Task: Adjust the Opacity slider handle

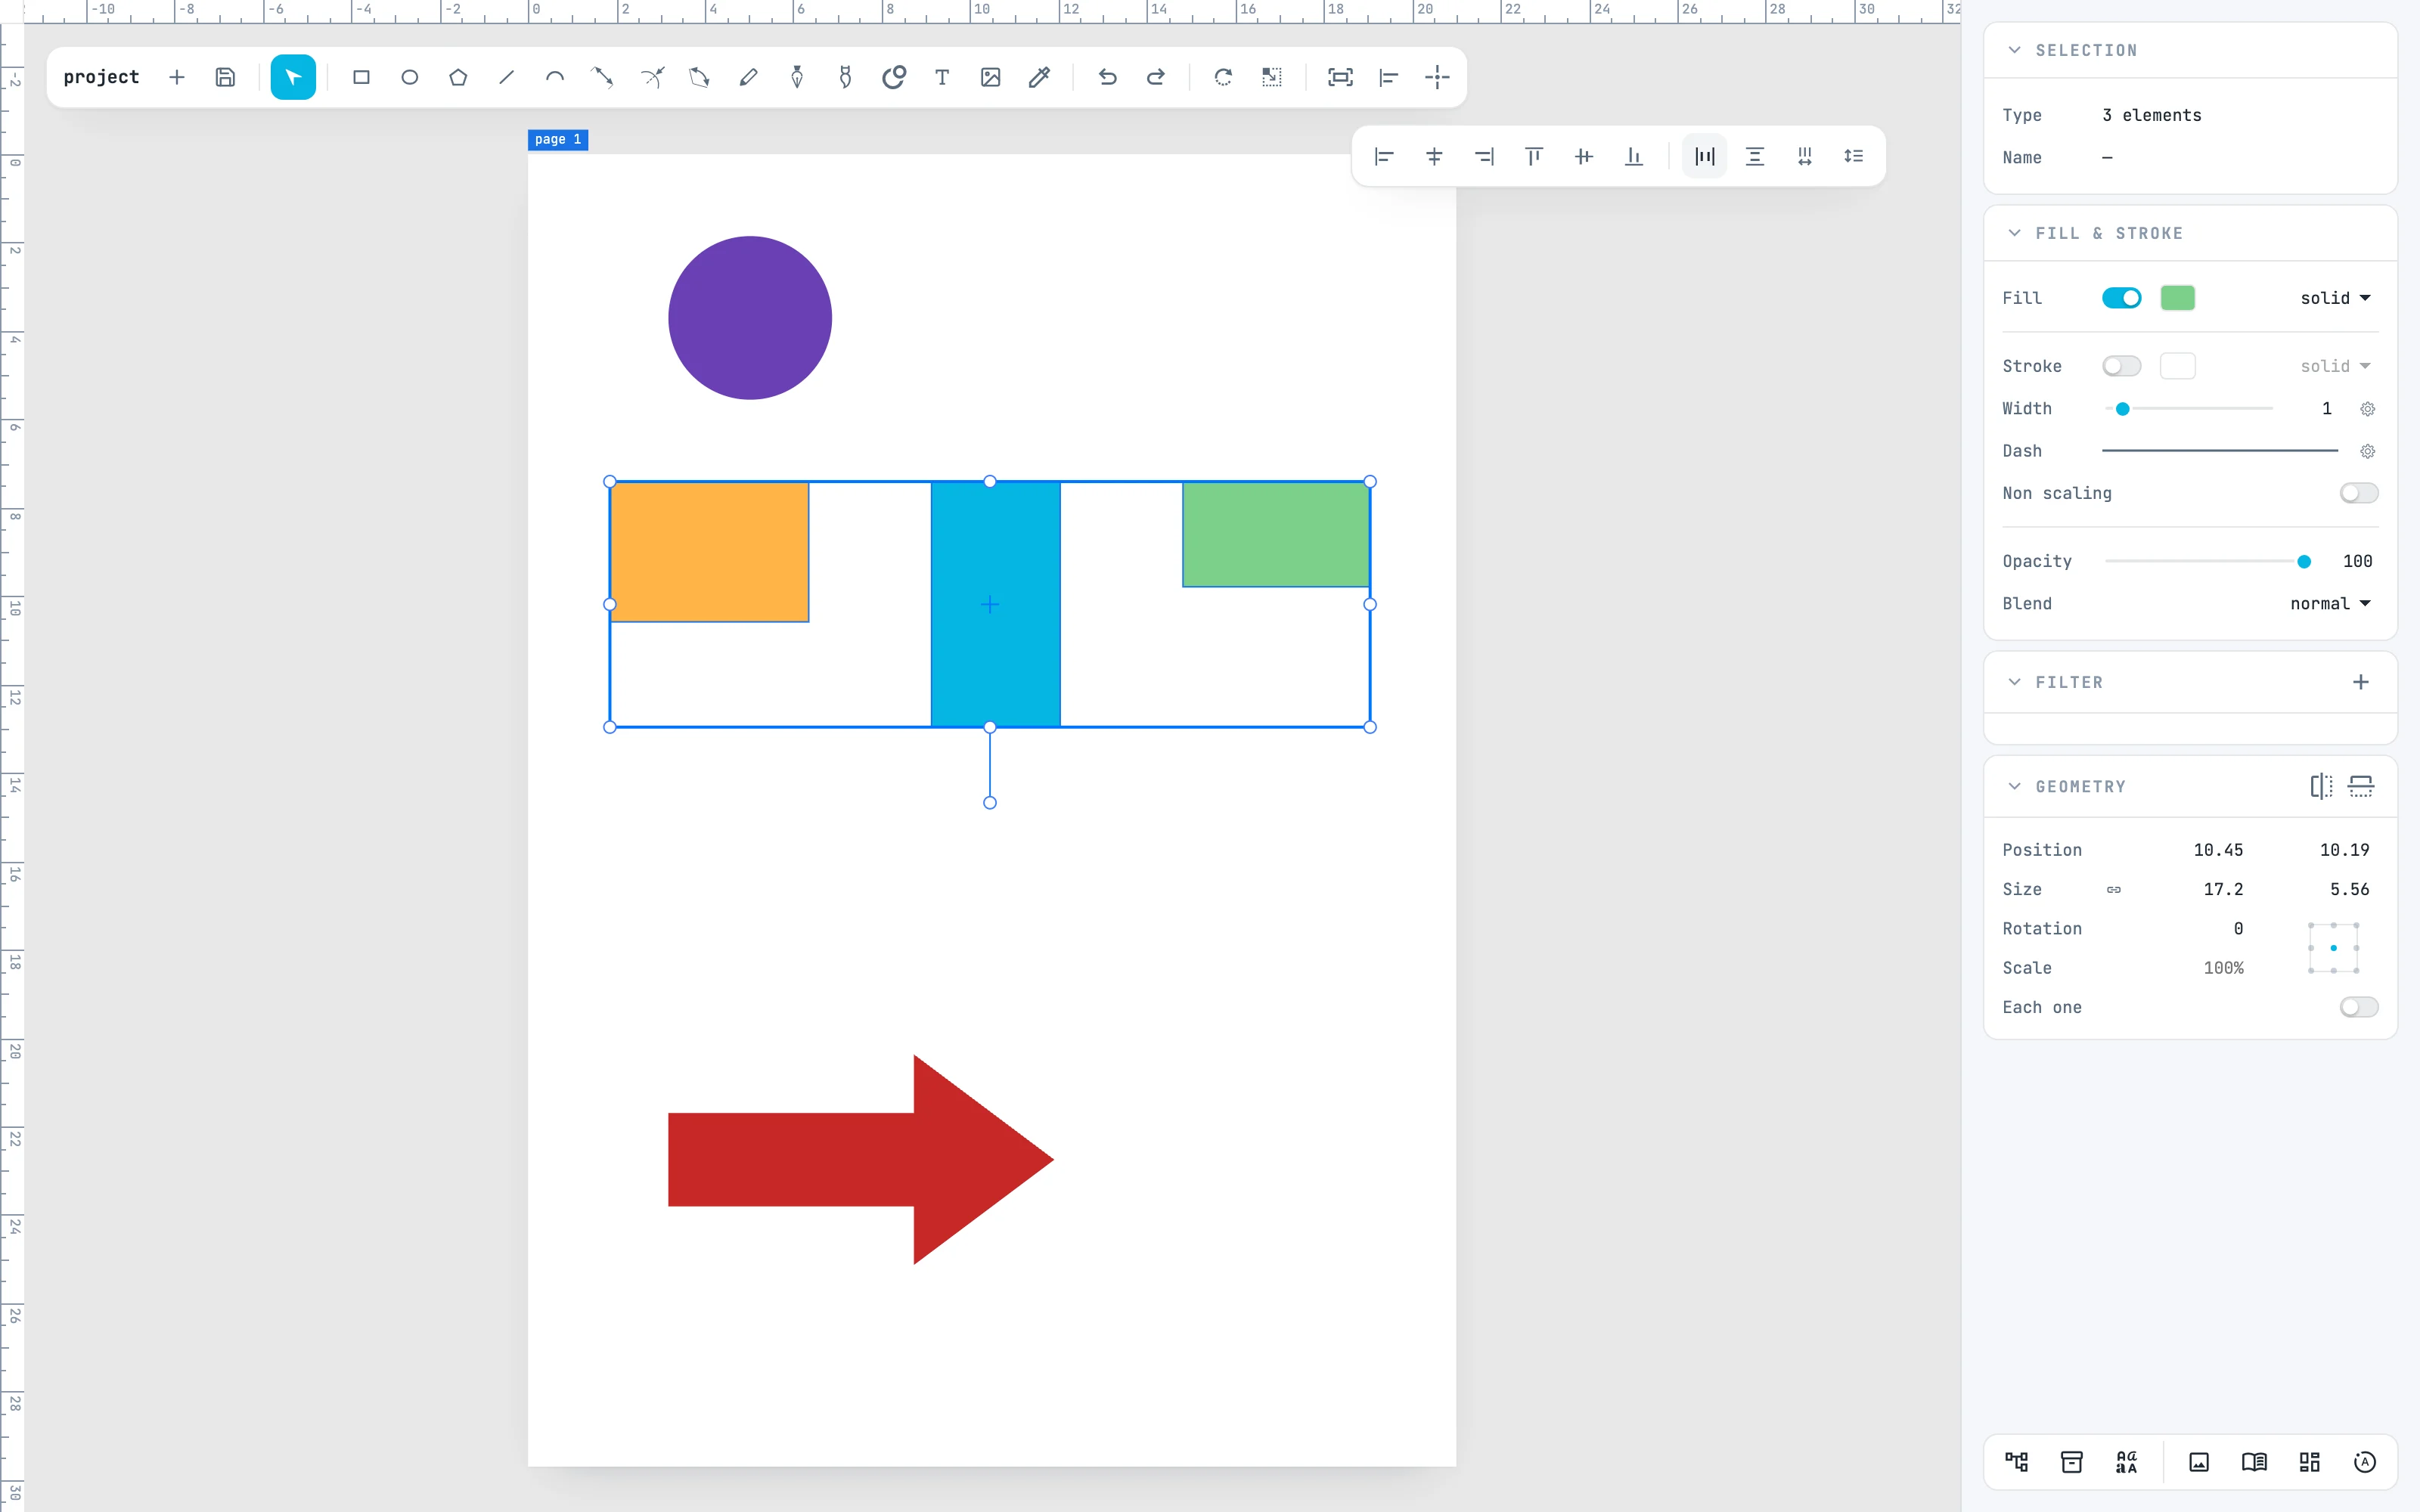Action: point(2303,561)
